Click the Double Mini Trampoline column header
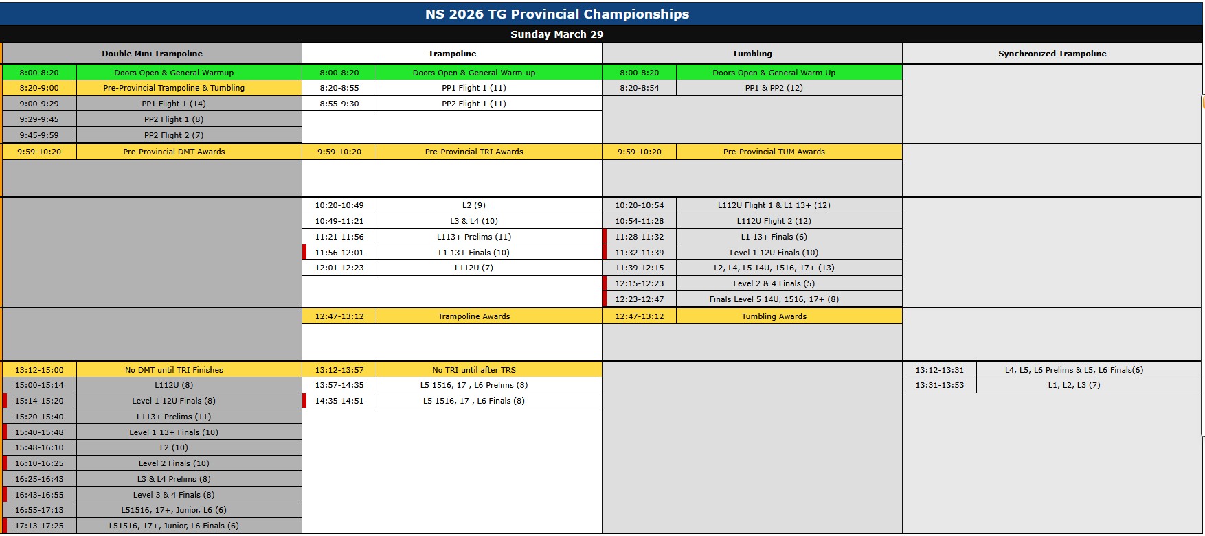The width and height of the screenshot is (1205, 536). 152,54
